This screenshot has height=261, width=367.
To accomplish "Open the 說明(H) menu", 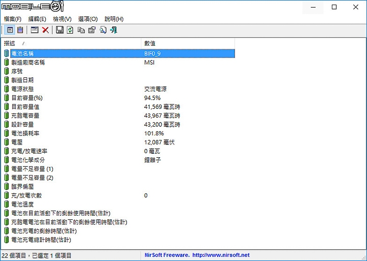I will [x=114, y=19].
